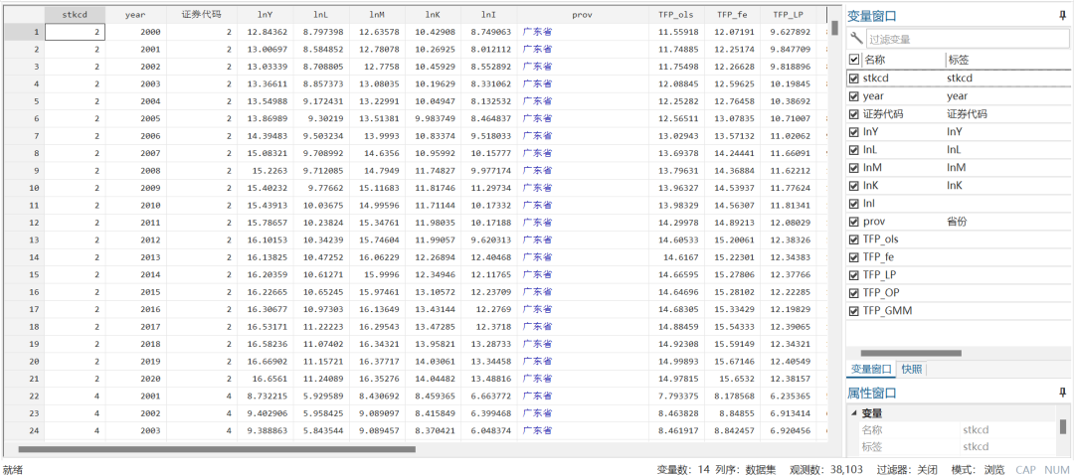Select the 证券代码 column header

[x=201, y=14]
